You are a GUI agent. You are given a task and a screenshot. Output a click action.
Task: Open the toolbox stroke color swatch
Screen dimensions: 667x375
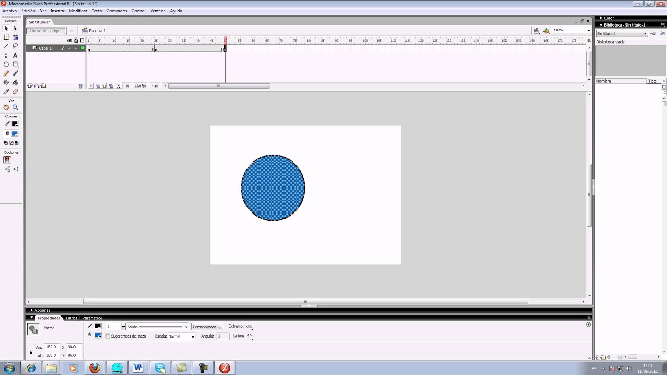pyautogui.click(x=15, y=124)
